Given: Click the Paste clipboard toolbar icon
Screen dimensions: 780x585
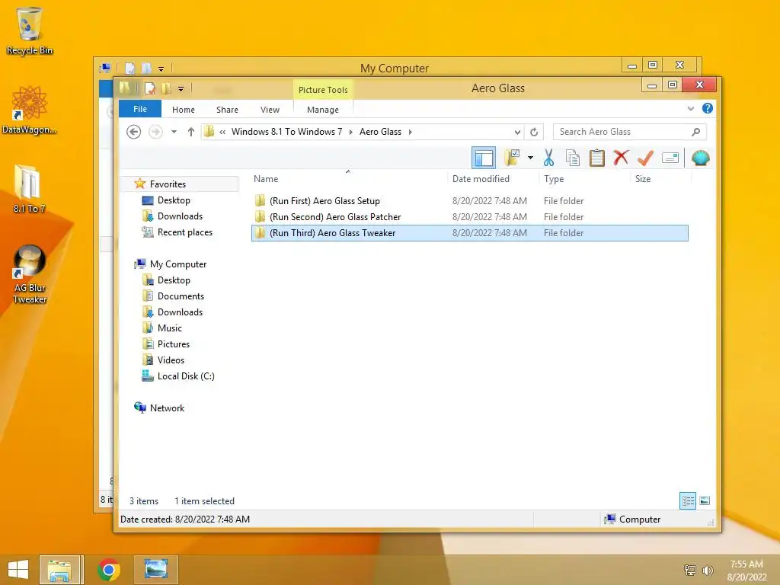Looking at the screenshot, I should point(596,158).
